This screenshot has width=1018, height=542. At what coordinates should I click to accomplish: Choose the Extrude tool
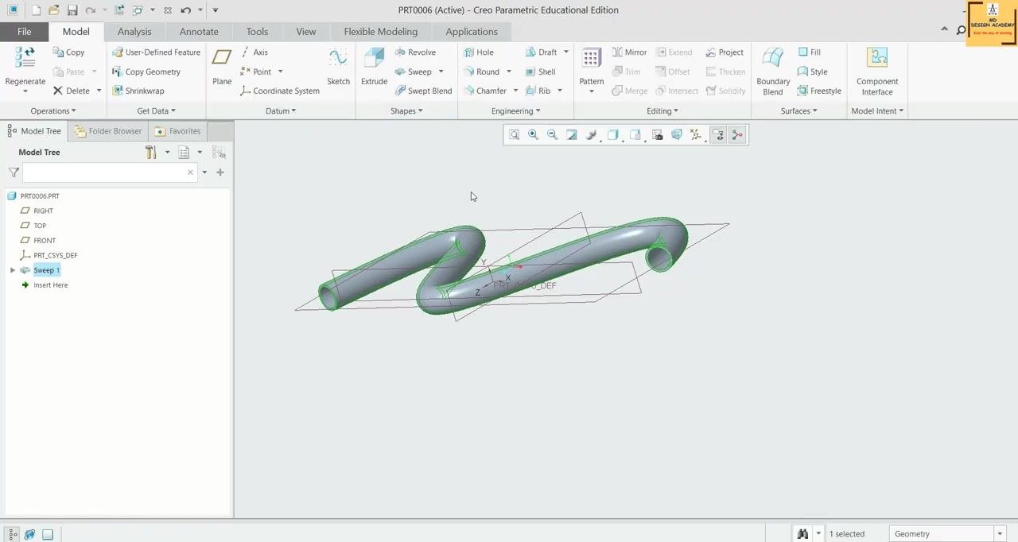(x=374, y=67)
